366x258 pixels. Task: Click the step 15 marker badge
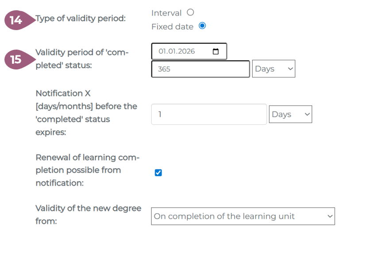[x=16, y=59]
